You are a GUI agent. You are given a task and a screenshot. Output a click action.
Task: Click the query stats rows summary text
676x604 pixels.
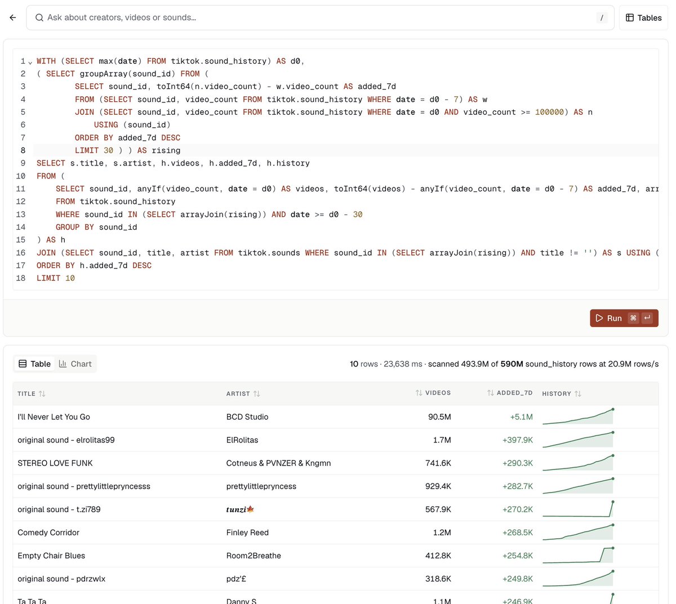point(504,364)
